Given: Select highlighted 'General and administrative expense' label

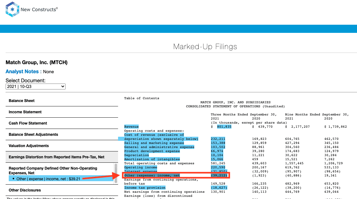Looking at the screenshot, I should (159, 147).
